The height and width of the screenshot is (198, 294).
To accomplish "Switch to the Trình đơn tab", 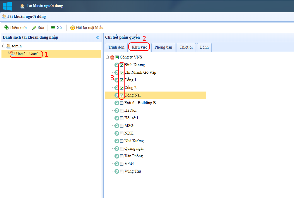I will pyautogui.click(x=116, y=47).
